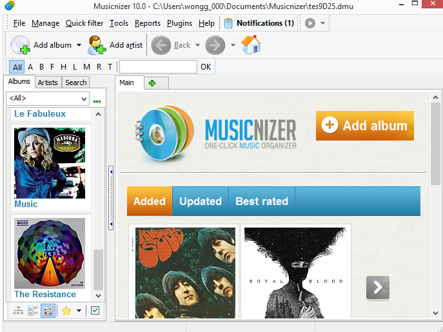Open the player dropdown arrow

322,23
